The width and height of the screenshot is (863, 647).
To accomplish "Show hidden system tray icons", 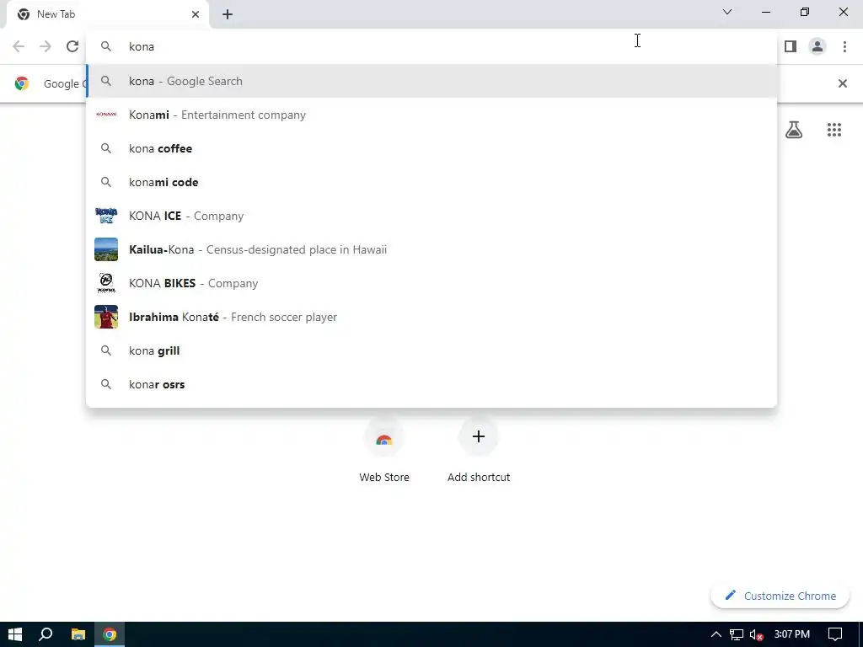I will click(716, 634).
